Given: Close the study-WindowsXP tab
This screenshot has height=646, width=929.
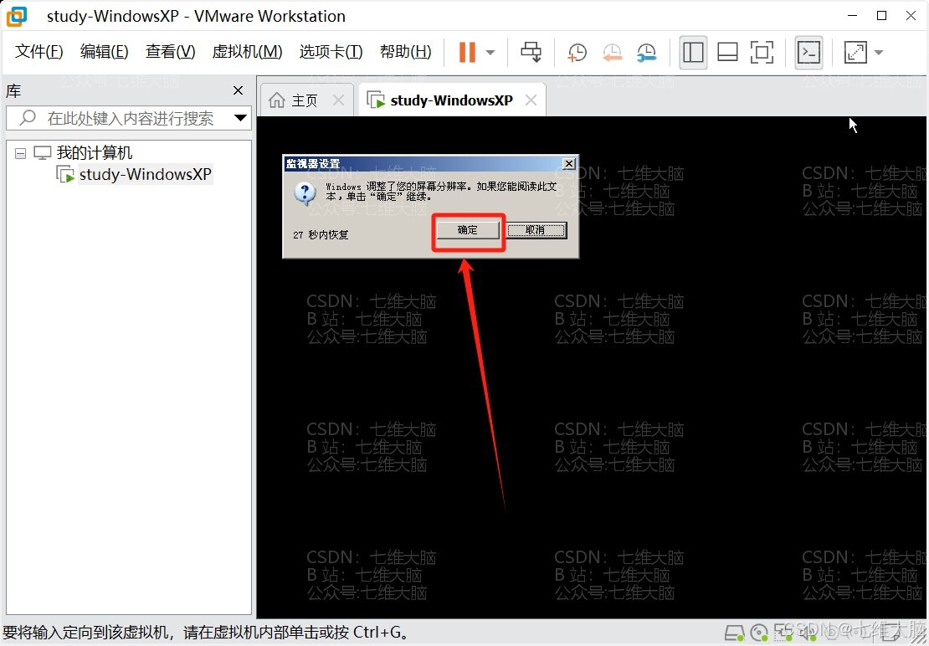Looking at the screenshot, I should (531, 100).
